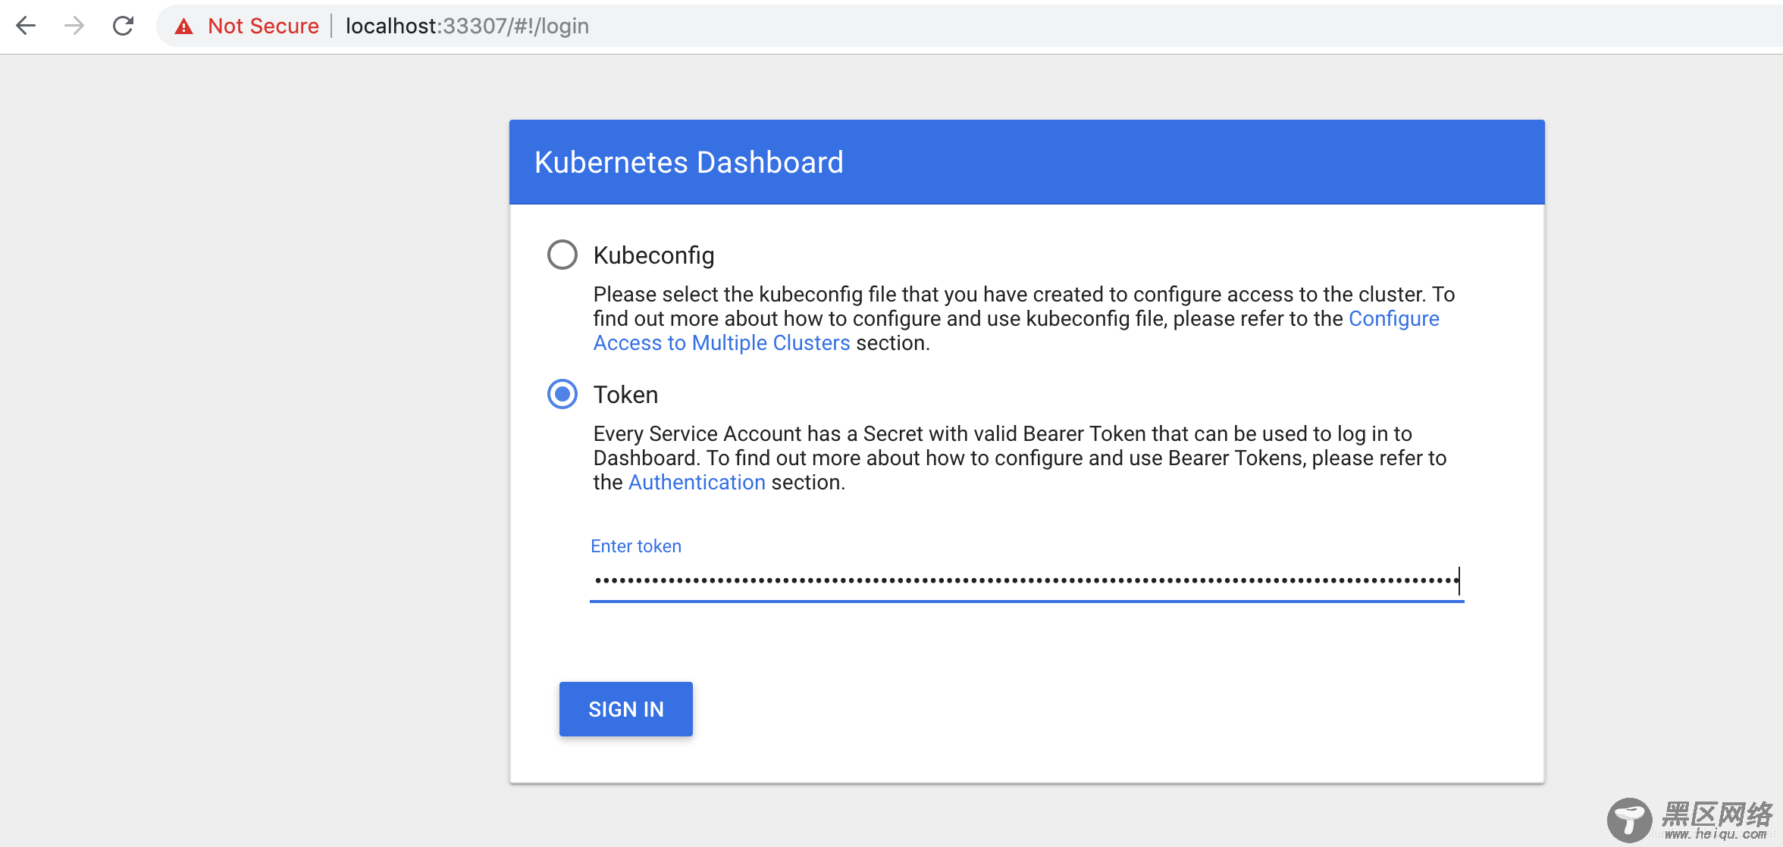
Task: Go back using the browser back arrow
Action: 26,26
